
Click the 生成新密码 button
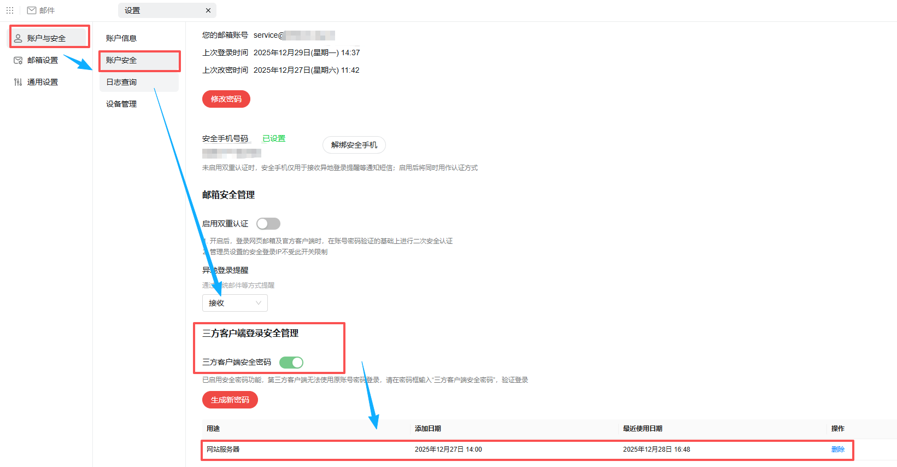point(230,400)
